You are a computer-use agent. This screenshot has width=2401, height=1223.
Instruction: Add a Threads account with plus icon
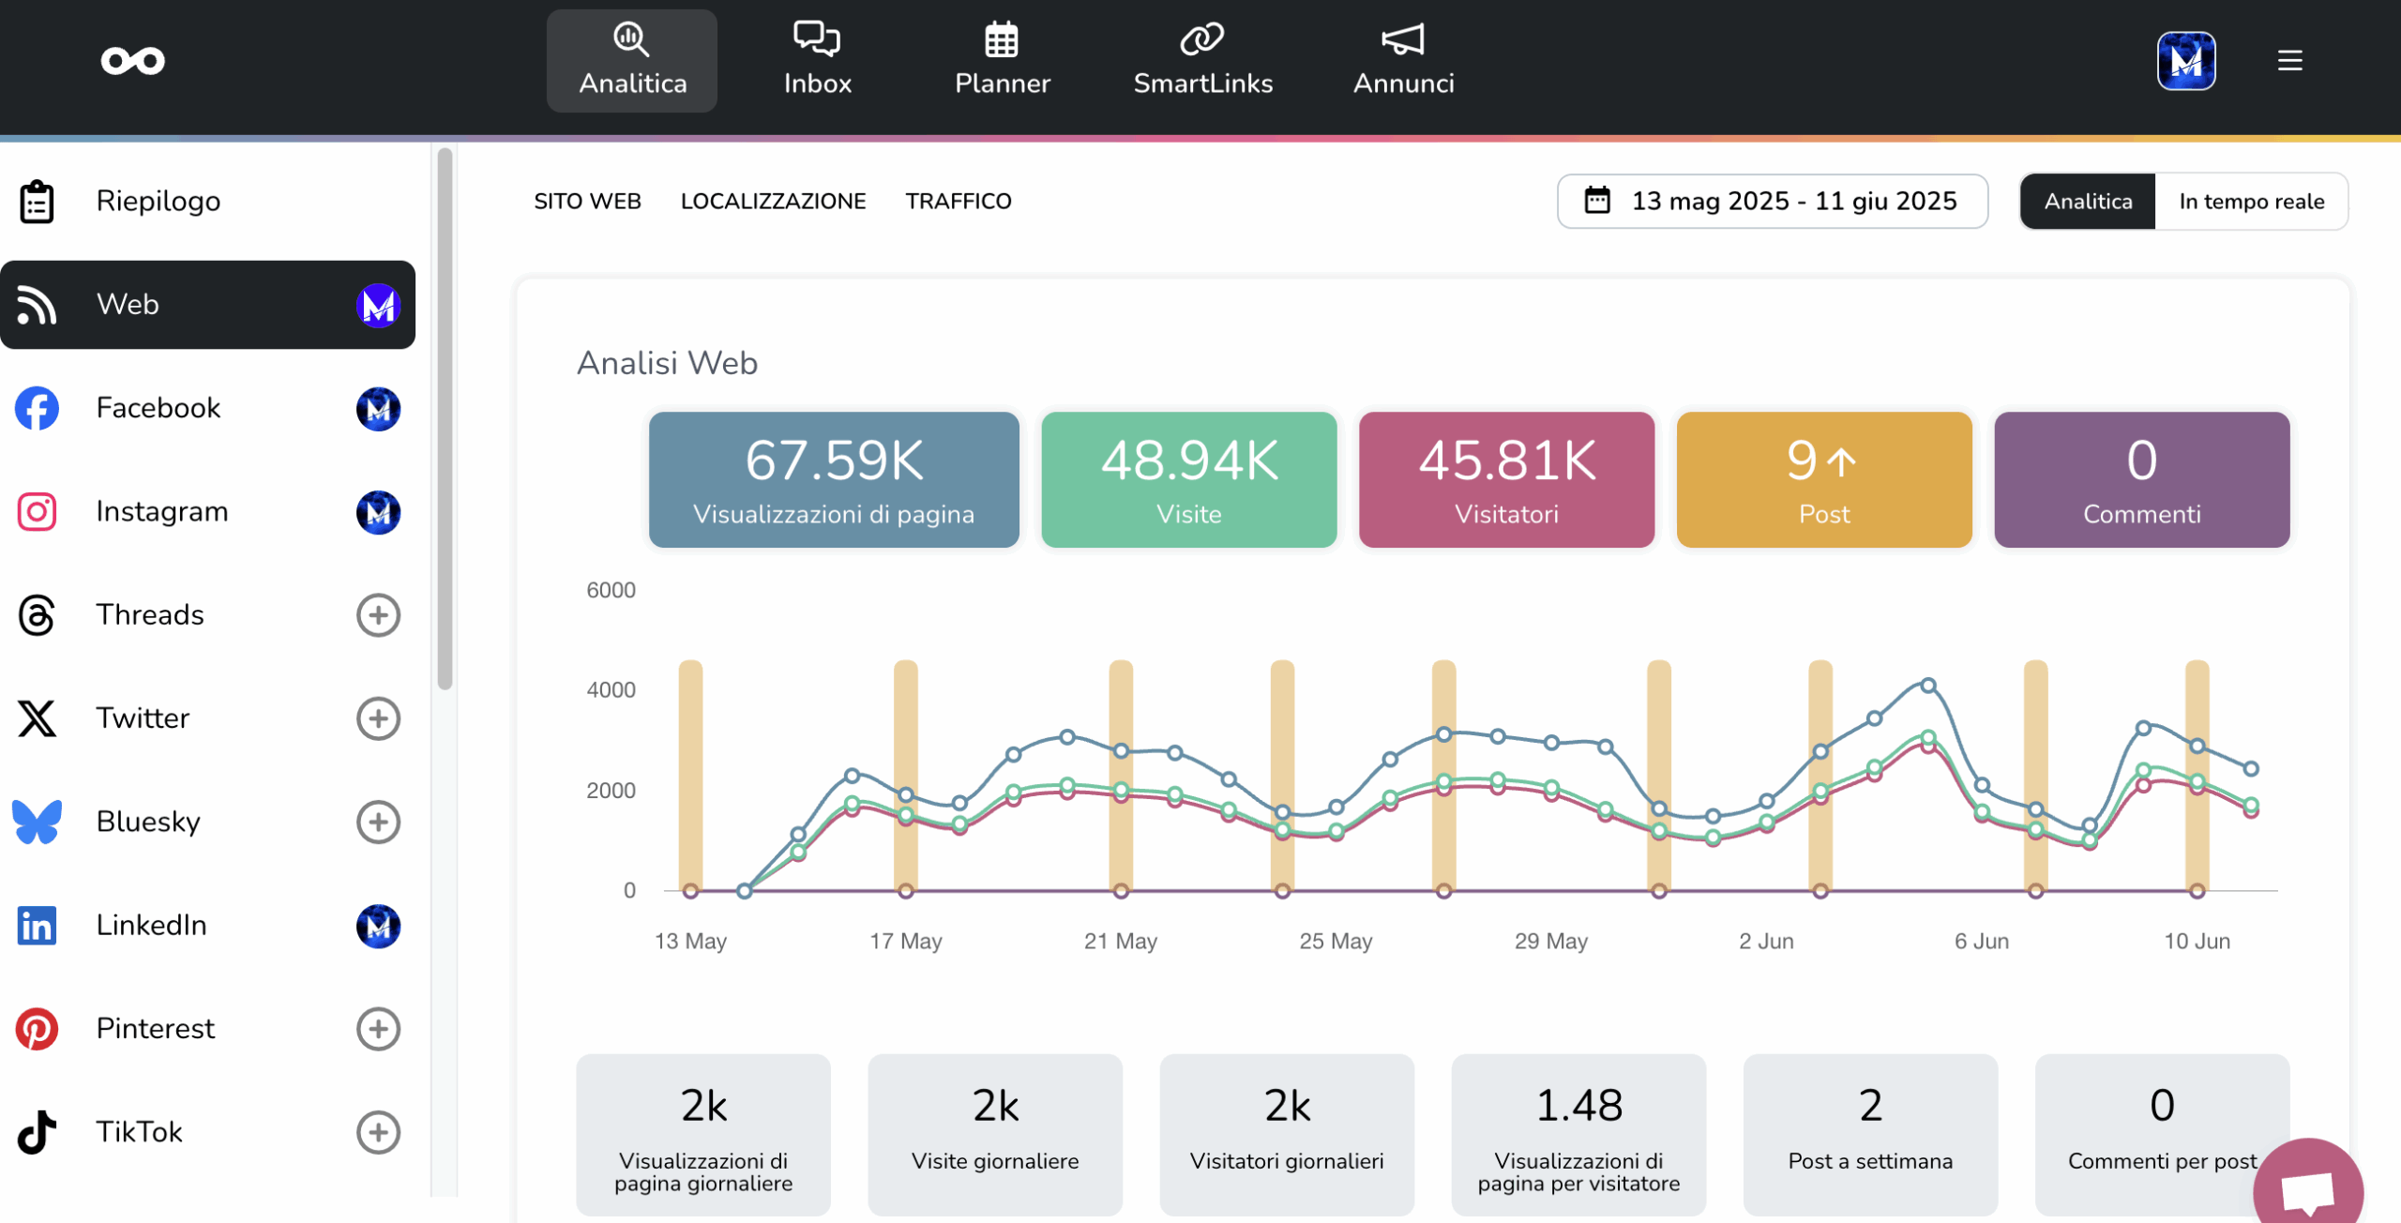378,615
